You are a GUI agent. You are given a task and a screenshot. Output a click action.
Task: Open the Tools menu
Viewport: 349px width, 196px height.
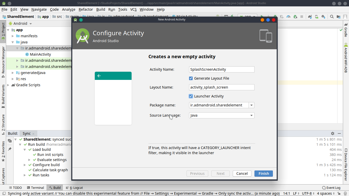pyautogui.click(x=123, y=9)
